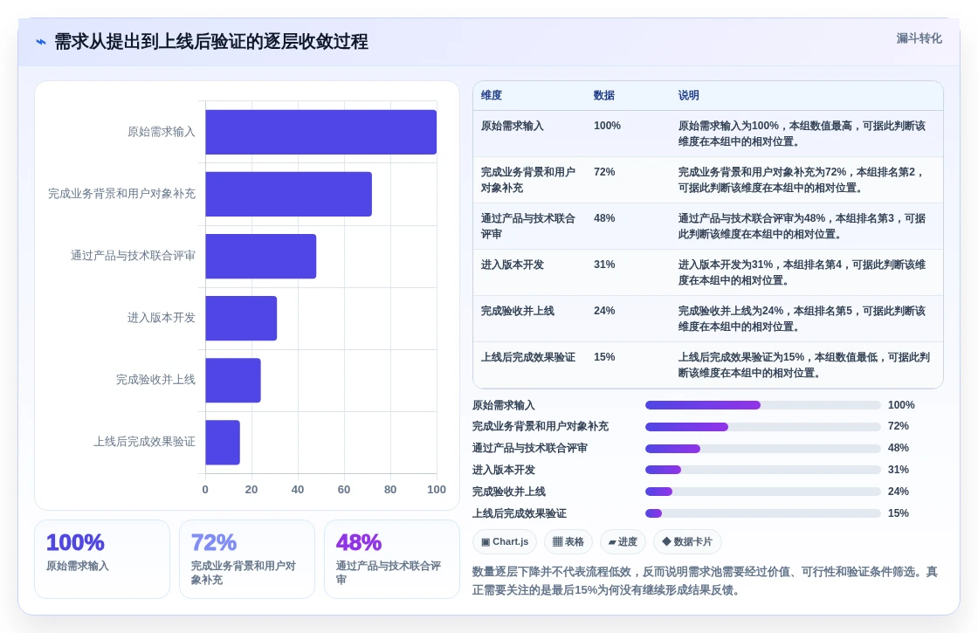978x633 pixels.
Task: Click the 48% data card
Action: click(392, 560)
